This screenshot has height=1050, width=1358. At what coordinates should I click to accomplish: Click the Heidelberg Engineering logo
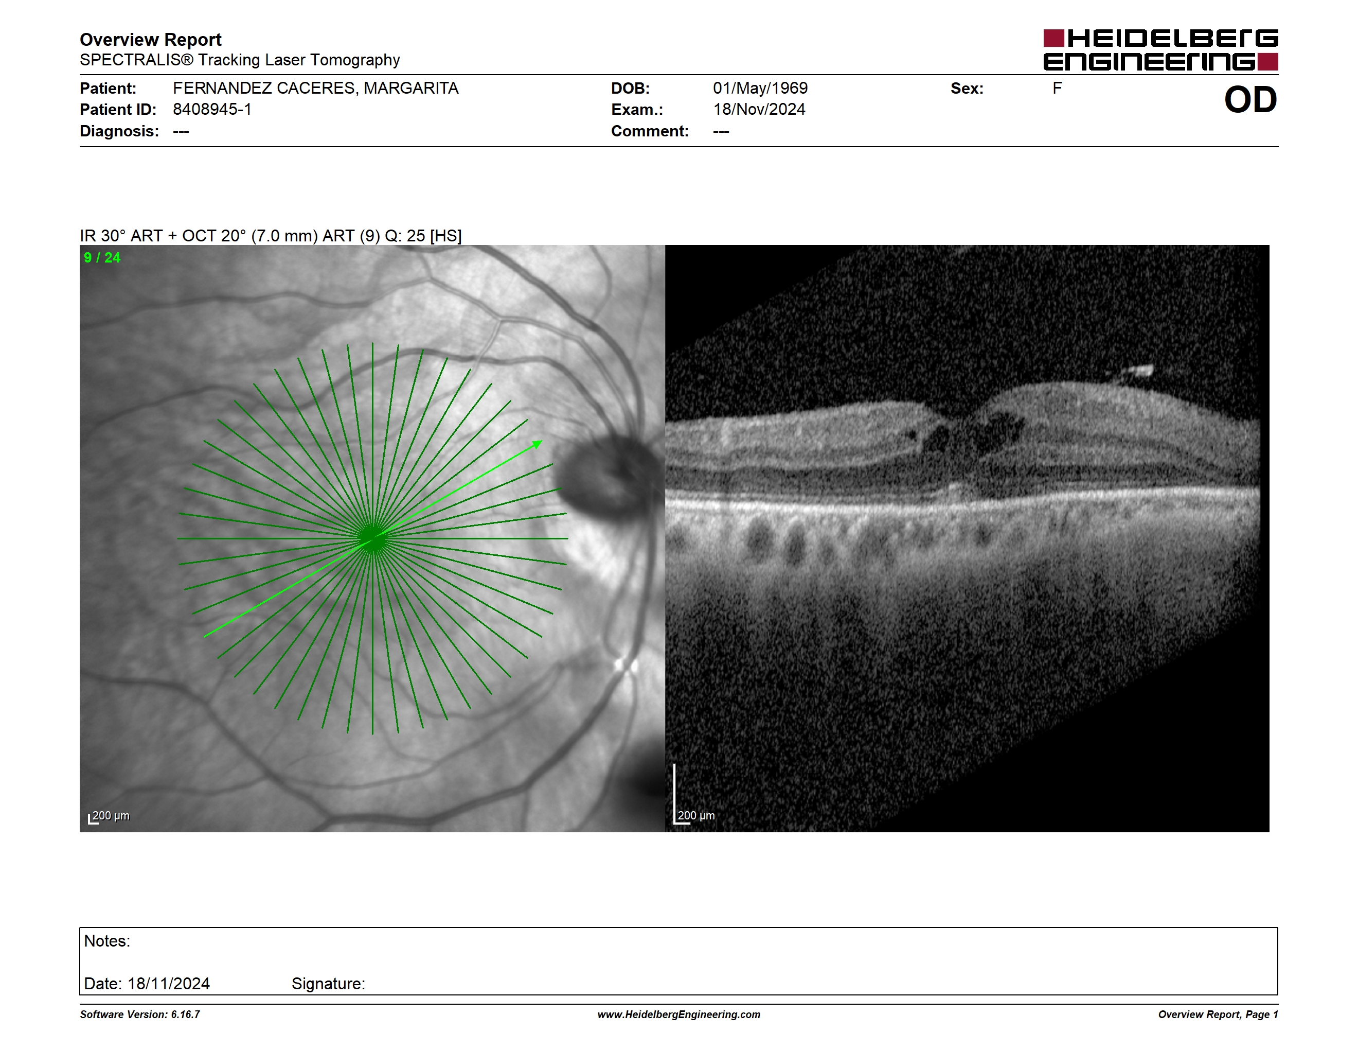(x=1160, y=50)
